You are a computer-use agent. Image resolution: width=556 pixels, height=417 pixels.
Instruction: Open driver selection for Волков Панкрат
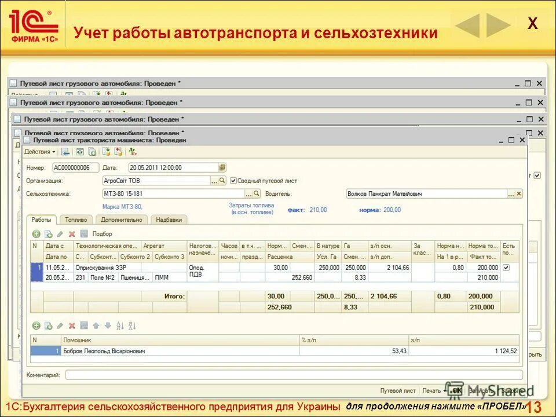point(510,193)
